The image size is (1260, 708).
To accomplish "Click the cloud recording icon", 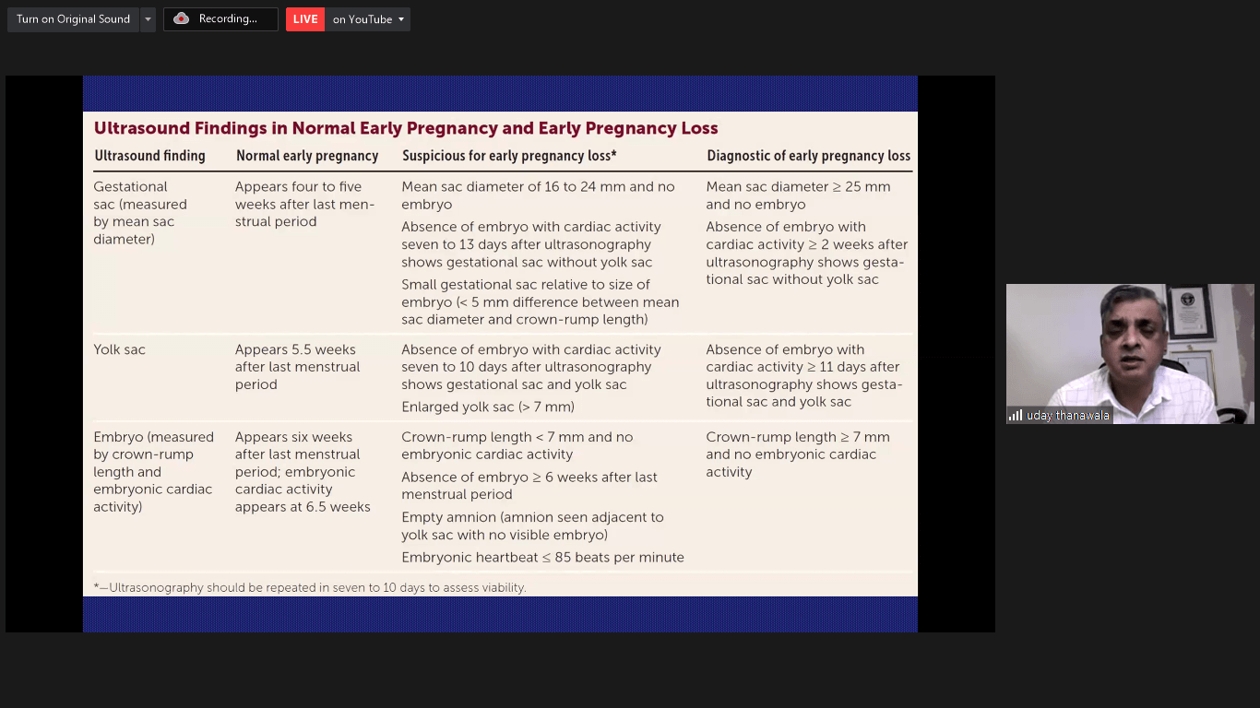I will [x=182, y=19].
